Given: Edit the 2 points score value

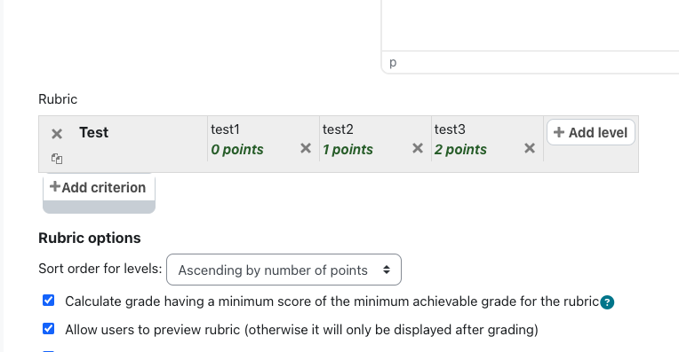Looking at the screenshot, I should (460, 150).
